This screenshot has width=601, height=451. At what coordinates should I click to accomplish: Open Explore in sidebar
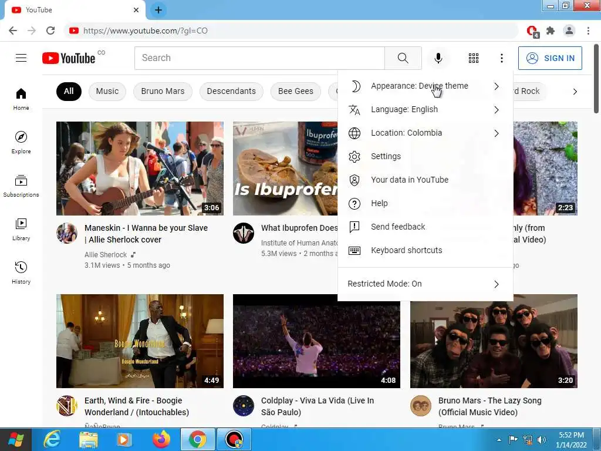(21, 142)
